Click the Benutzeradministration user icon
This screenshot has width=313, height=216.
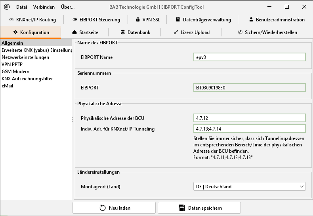pyautogui.click(x=251, y=20)
